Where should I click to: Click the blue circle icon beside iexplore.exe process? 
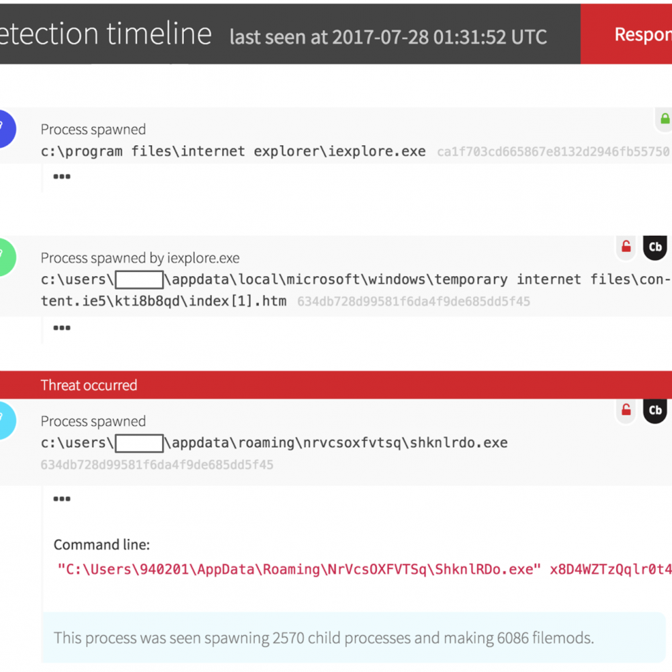click(5, 128)
